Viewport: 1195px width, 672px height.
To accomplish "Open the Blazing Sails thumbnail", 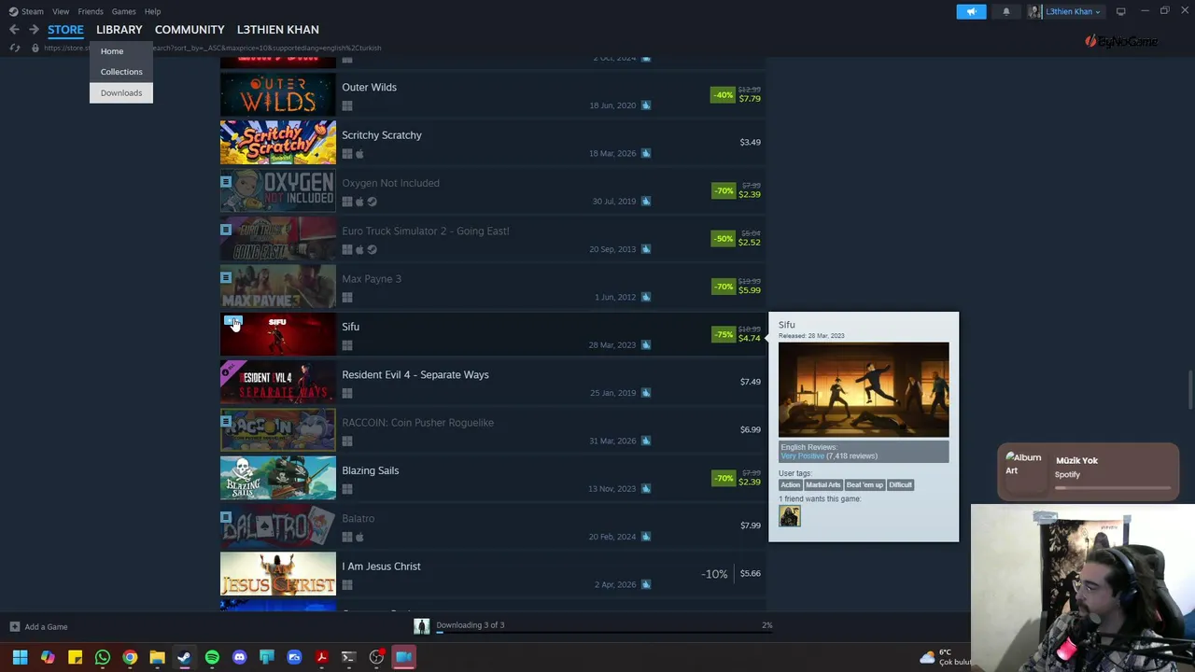I will [278, 478].
